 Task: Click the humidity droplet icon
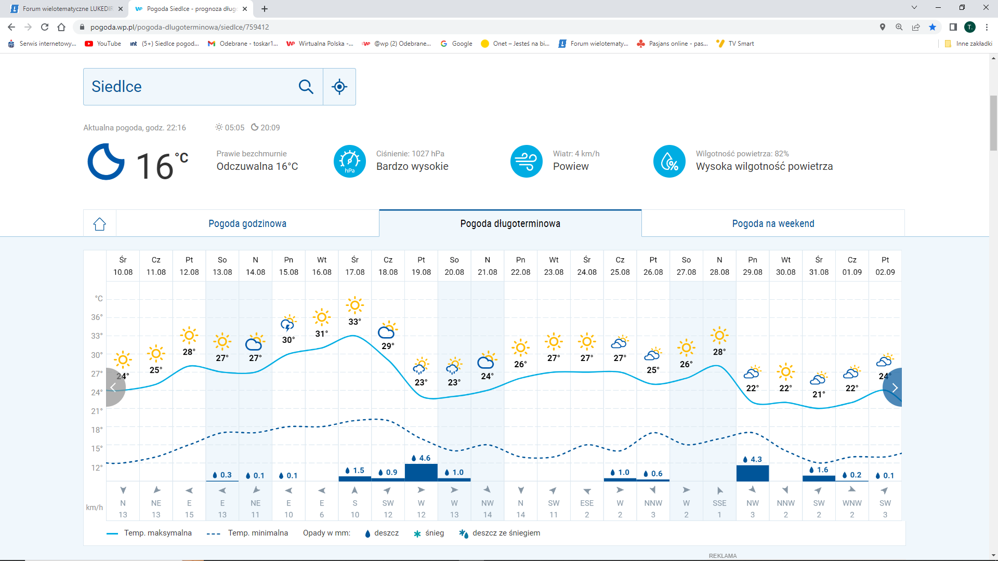pyautogui.click(x=669, y=162)
